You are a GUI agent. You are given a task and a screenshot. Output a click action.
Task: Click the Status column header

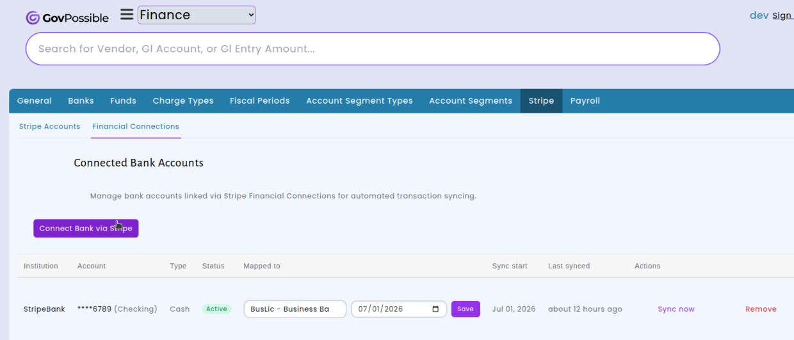213,266
